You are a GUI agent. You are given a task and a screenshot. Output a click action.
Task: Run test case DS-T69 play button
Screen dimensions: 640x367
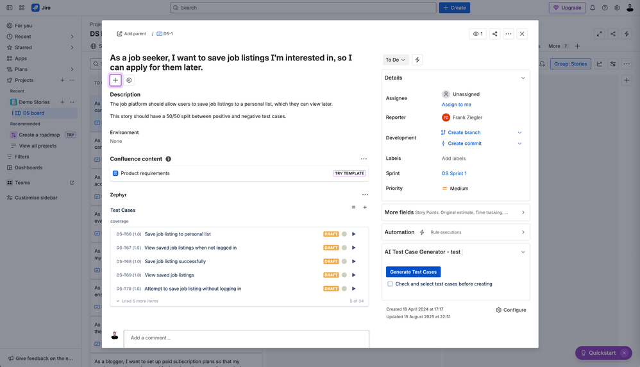[x=354, y=275]
